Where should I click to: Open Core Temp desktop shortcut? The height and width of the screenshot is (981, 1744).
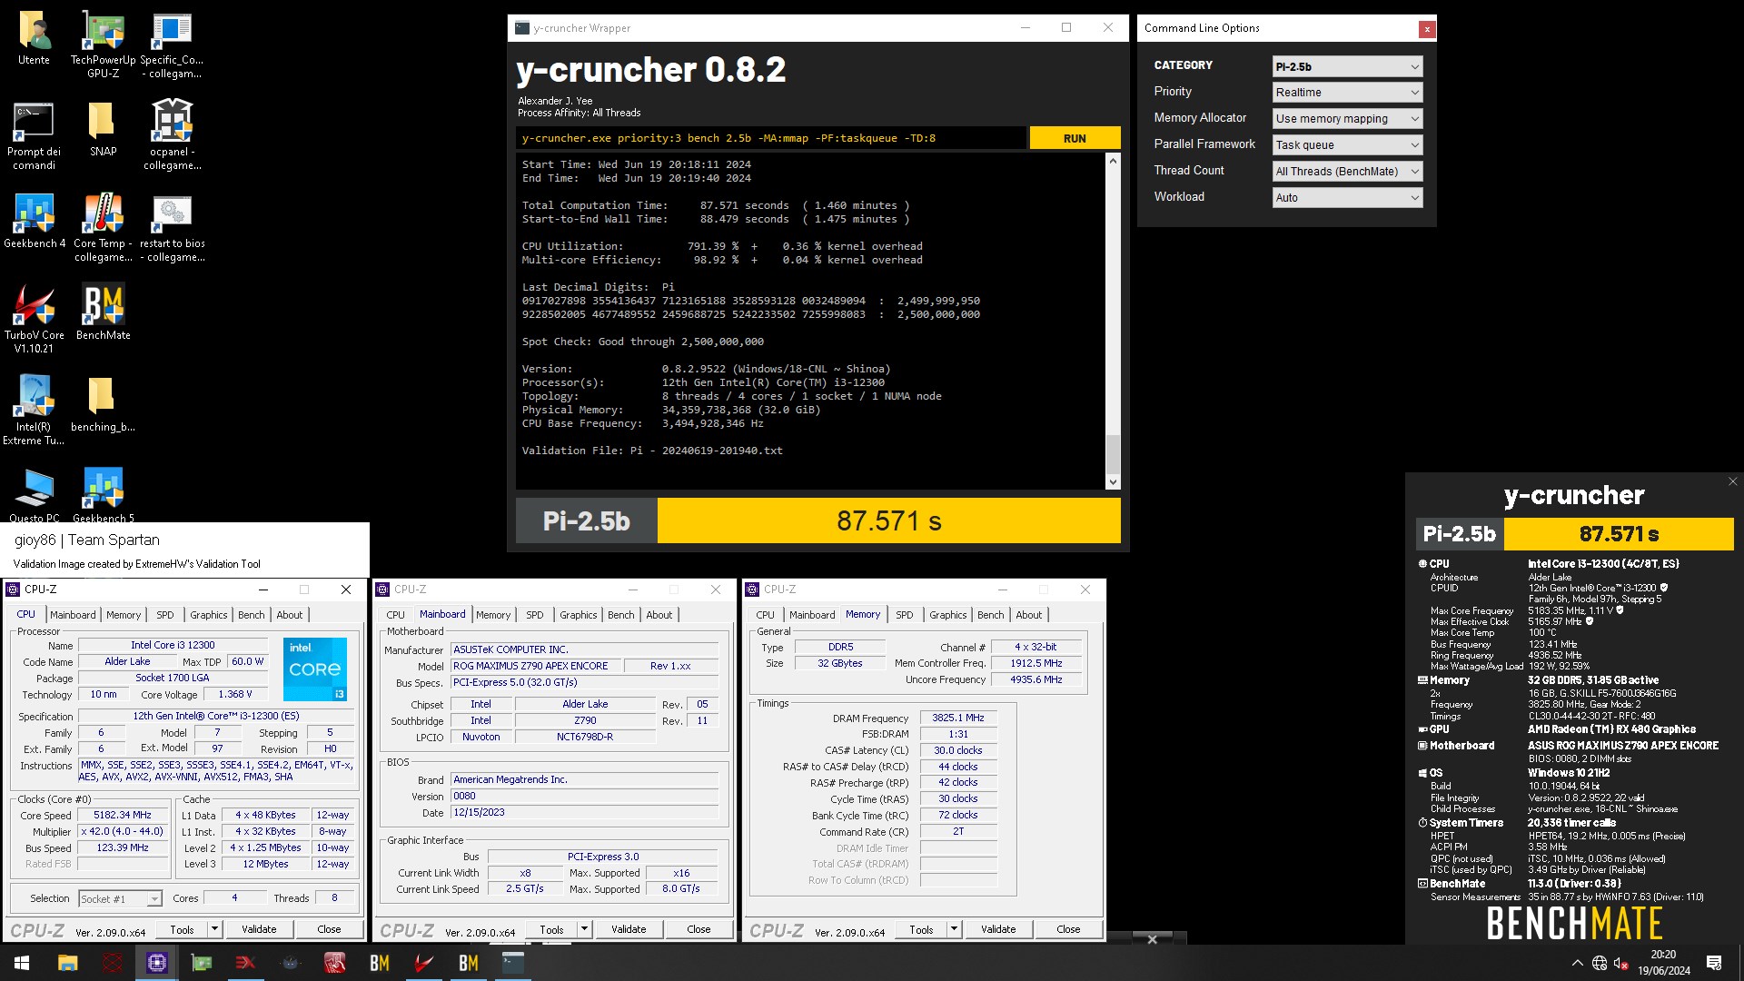pyautogui.click(x=104, y=228)
